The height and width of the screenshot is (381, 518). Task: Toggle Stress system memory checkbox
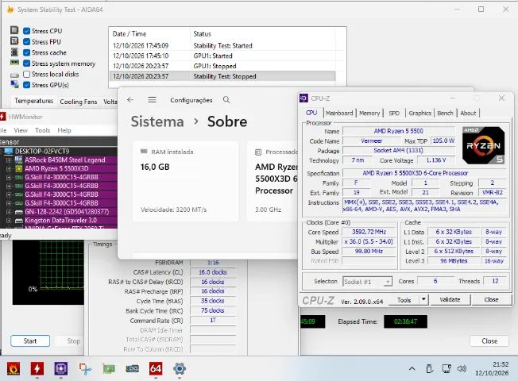(x=27, y=63)
